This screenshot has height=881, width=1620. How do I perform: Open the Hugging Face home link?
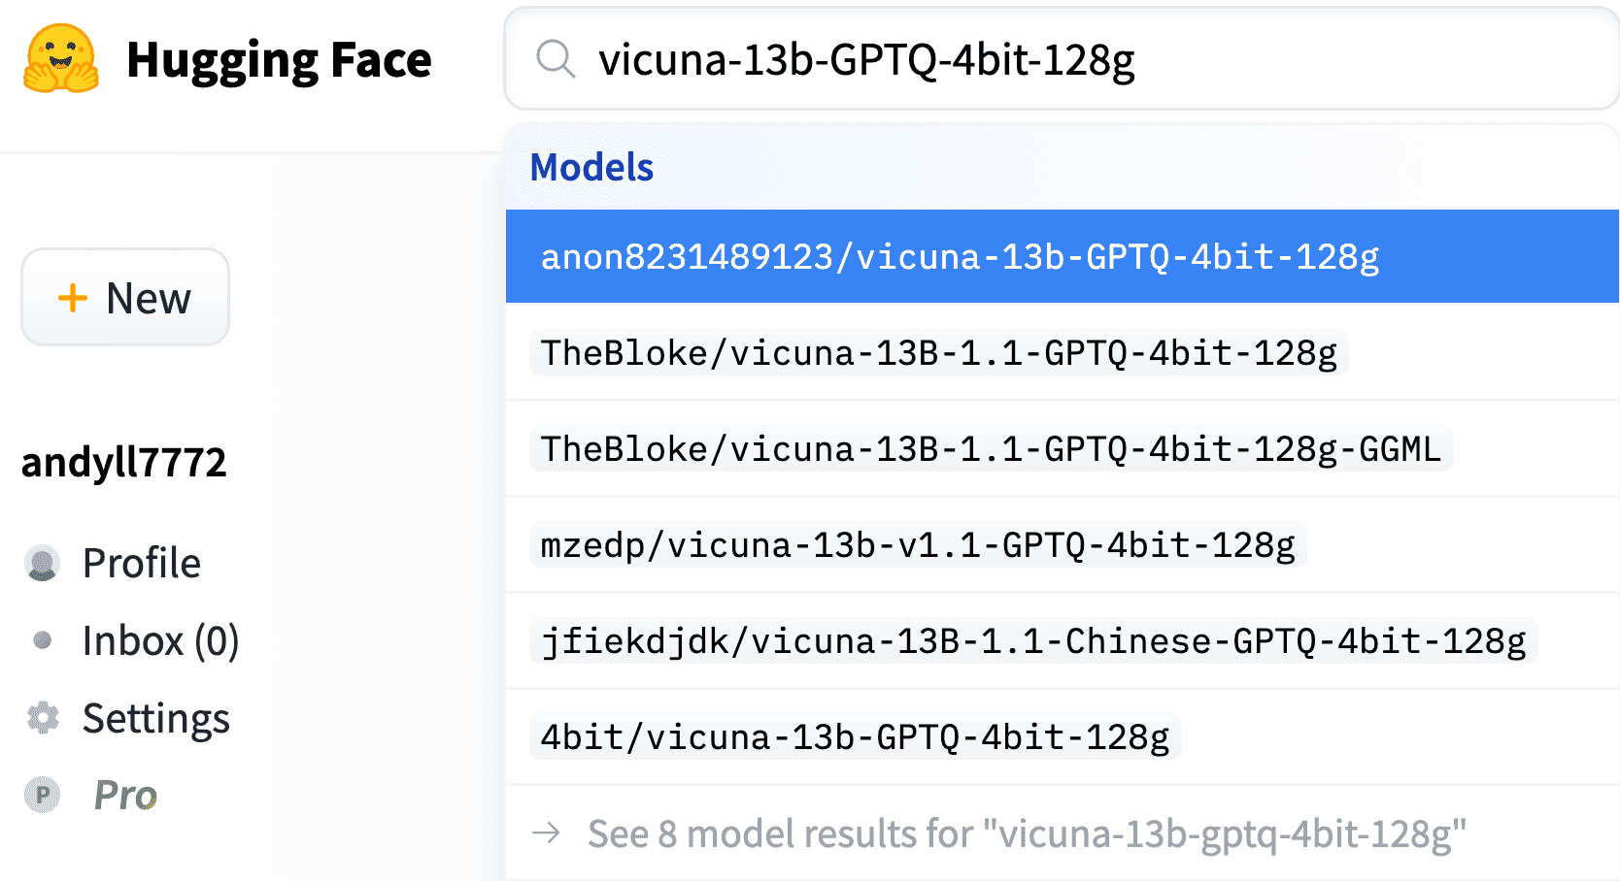[x=278, y=60]
